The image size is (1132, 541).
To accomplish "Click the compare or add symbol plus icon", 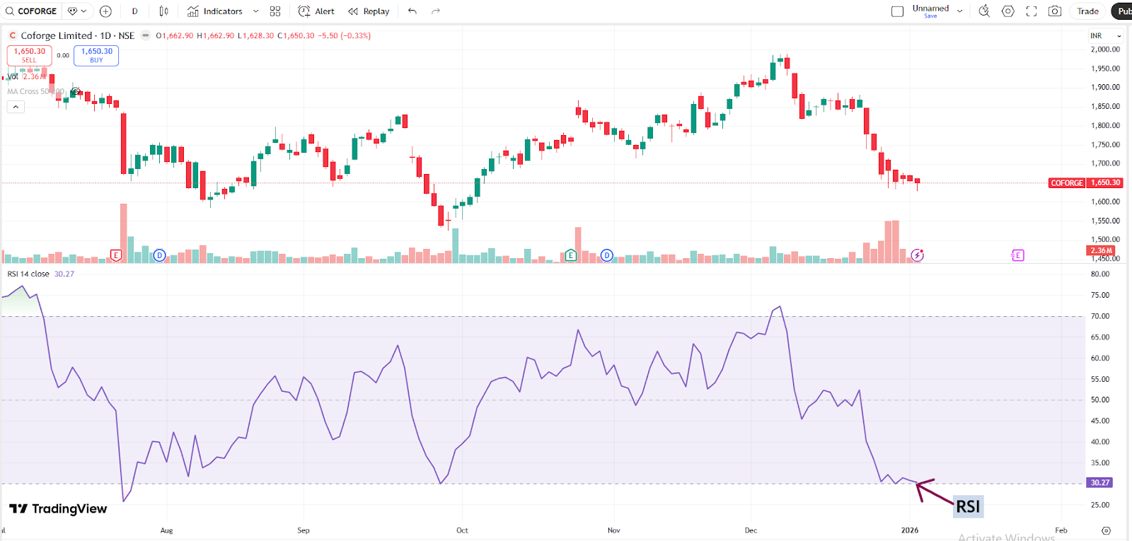I will [105, 11].
